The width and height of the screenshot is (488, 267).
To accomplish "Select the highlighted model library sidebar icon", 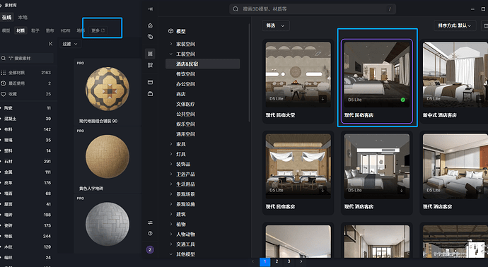I will (x=150, y=54).
